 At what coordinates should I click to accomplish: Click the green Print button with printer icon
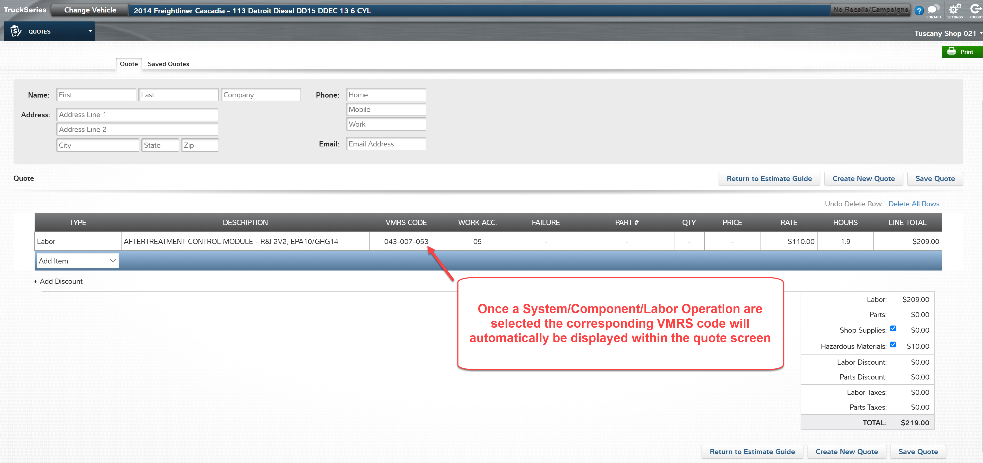[x=962, y=52]
